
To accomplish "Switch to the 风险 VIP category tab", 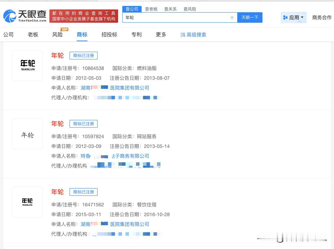I will coord(58,34).
